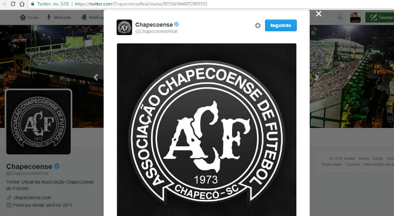Image resolution: width=394 pixels, height=216 pixels.
Task: Open the Privacidade footer link
Action: tap(331, 164)
